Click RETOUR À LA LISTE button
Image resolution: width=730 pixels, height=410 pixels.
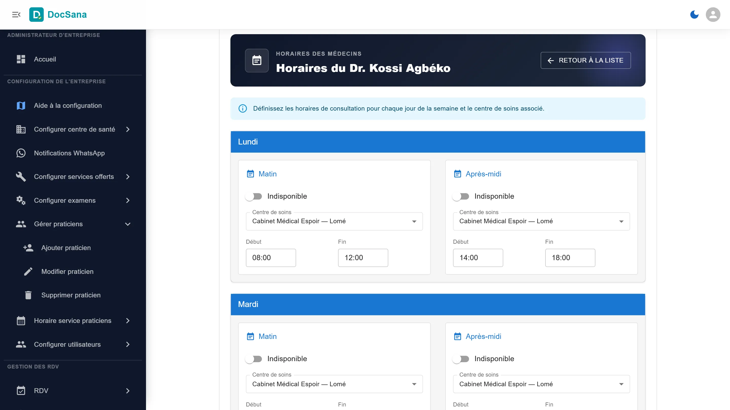586,60
